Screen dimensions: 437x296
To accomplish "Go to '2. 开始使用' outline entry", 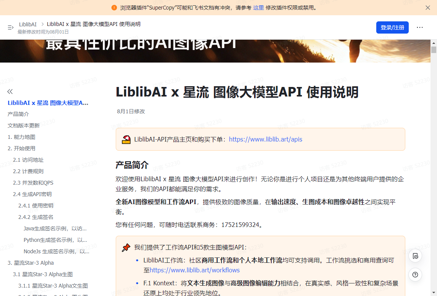I will [21, 148].
